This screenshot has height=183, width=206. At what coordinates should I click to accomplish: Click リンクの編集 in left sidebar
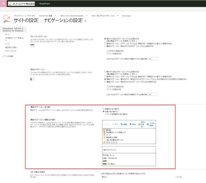pos(9,56)
